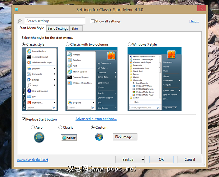
Task: Click the Custom Windows orb icon
Action: [x=99, y=137]
